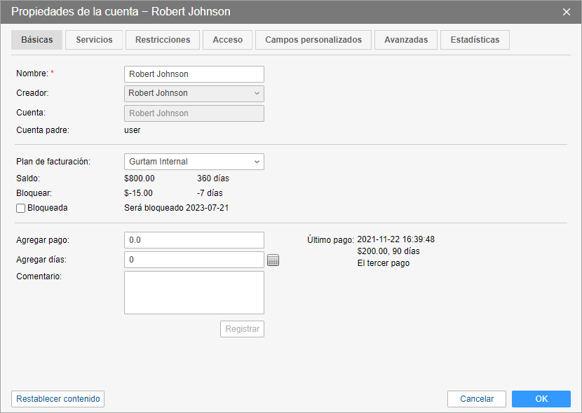Click the Cancelar button

(x=477, y=399)
